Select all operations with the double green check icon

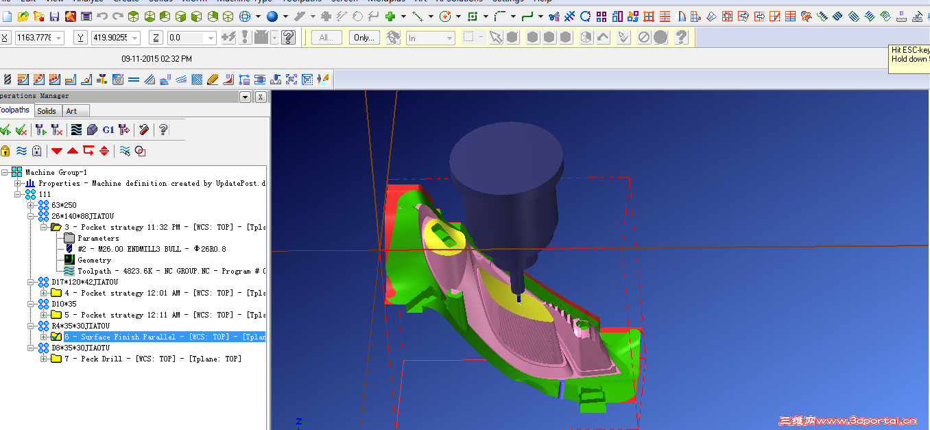click(5, 130)
